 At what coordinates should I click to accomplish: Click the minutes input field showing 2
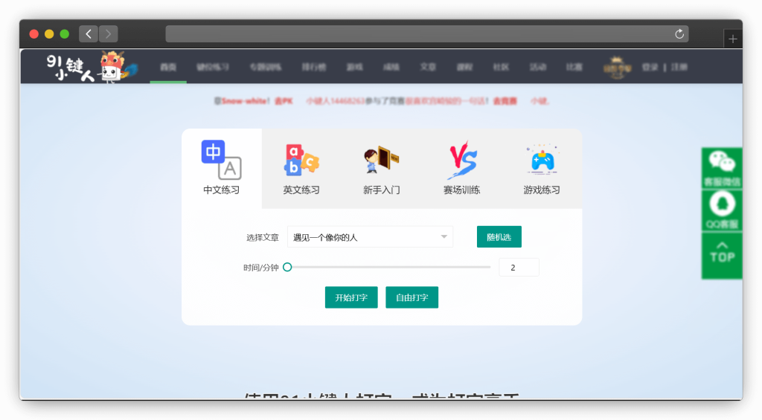pos(519,268)
